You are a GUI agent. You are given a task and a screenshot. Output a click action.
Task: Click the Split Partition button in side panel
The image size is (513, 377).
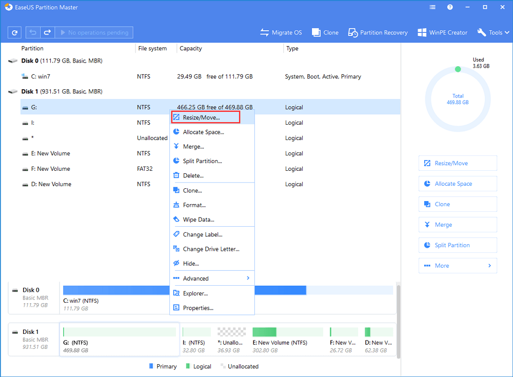click(x=458, y=245)
